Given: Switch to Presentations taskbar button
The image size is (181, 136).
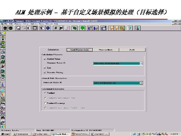Looking at the screenshot, I should tap(22, 134).
